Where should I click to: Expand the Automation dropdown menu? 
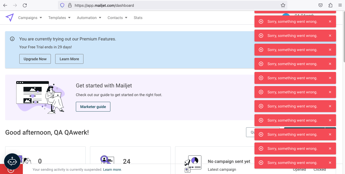tap(89, 18)
